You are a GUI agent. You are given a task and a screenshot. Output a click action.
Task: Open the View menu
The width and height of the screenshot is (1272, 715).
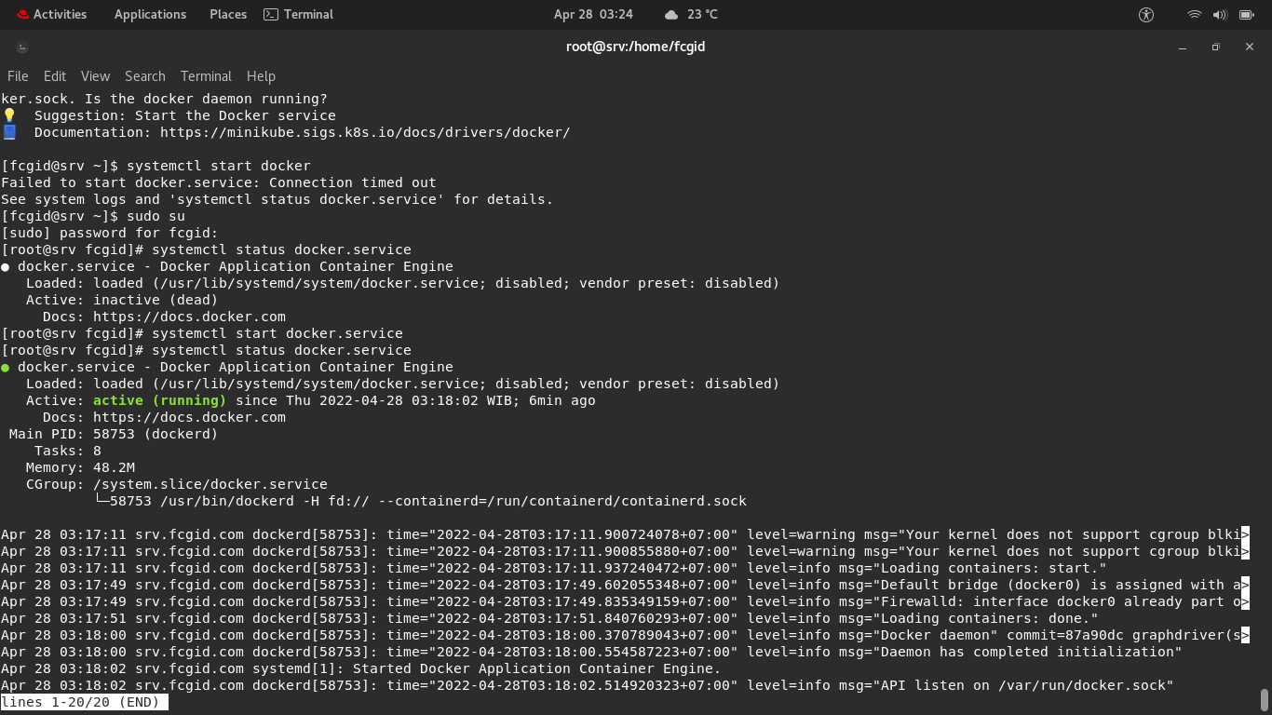[x=95, y=76]
